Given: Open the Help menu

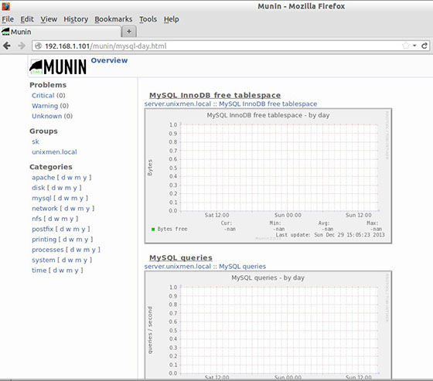Looking at the screenshot, I should click(x=171, y=19).
